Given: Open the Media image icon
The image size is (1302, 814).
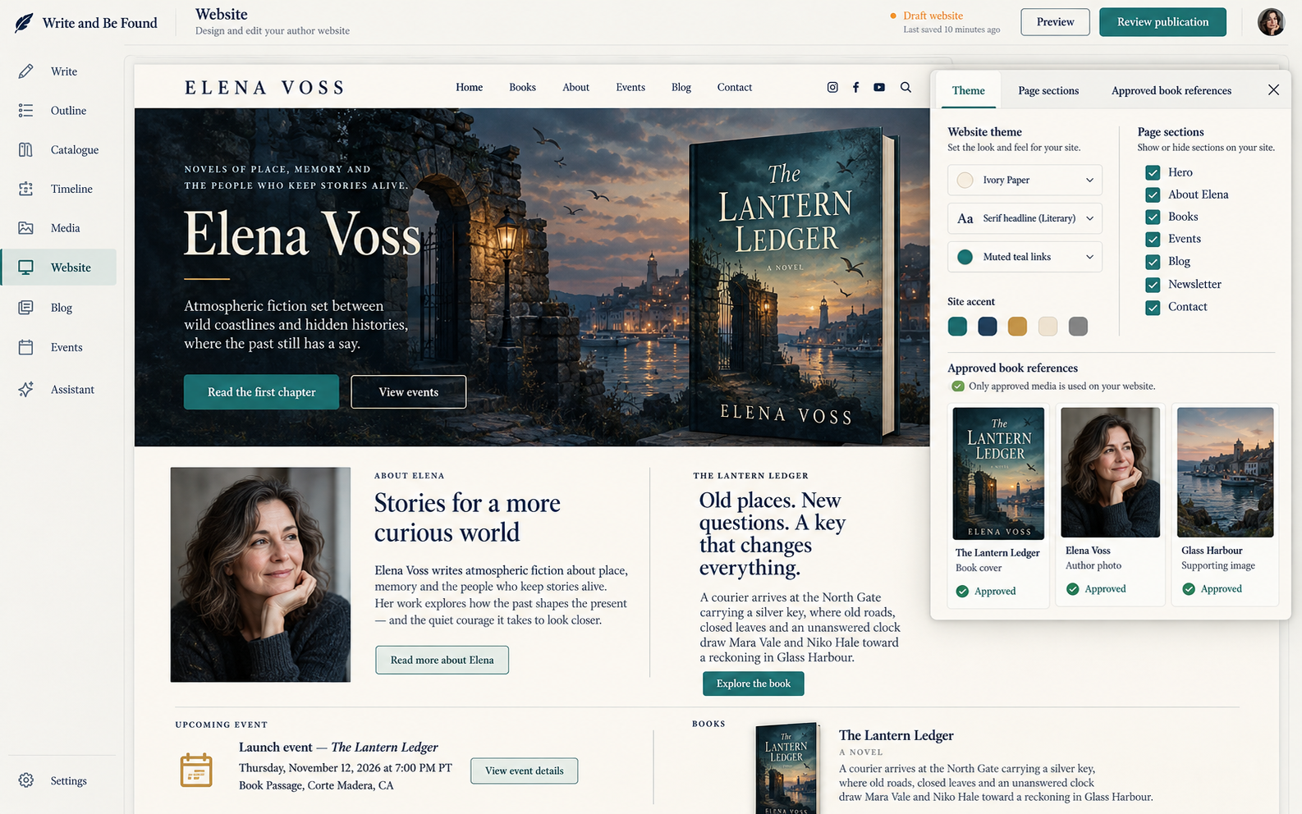Looking at the screenshot, I should (26, 228).
